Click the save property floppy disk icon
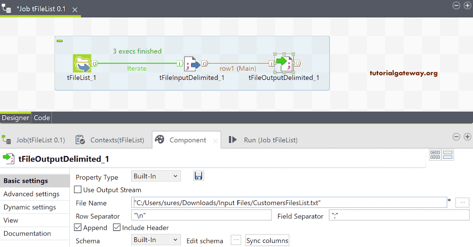This screenshot has height=247, width=473. [199, 176]
